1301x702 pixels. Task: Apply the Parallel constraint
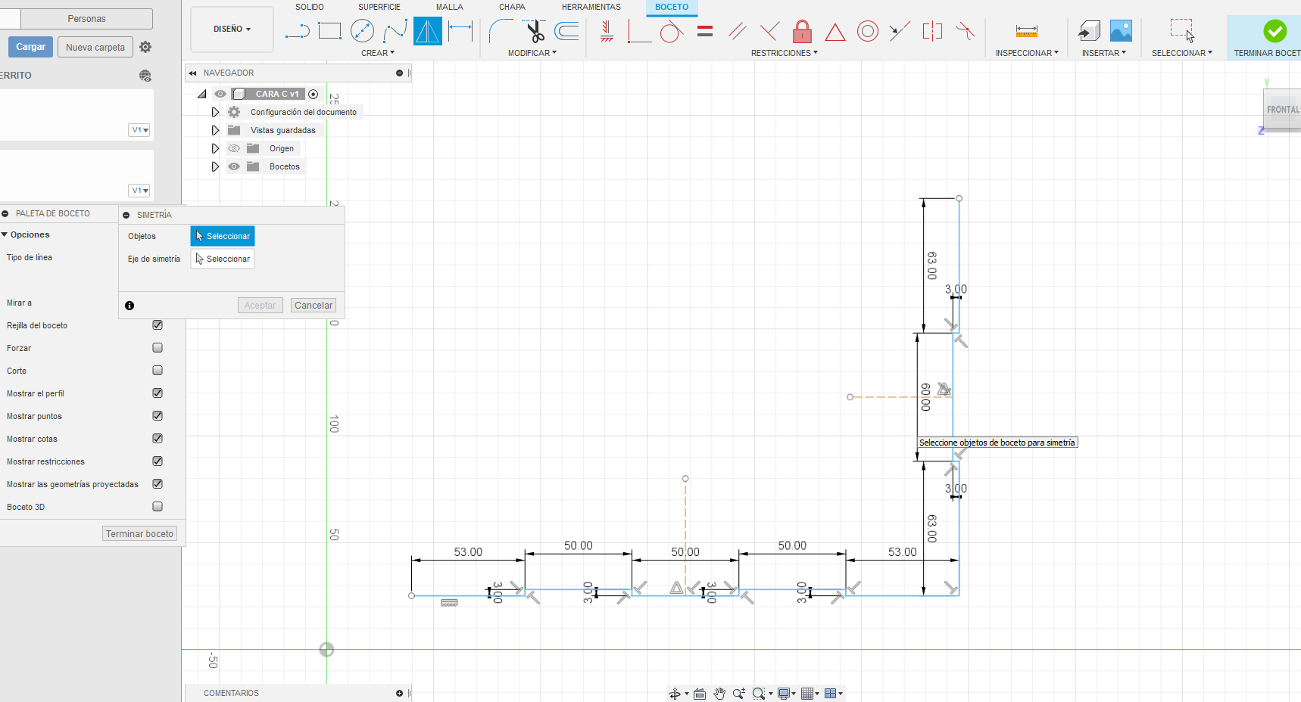click(738, 31)
